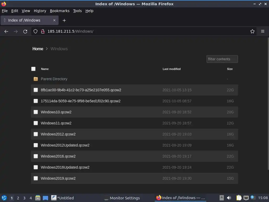The height and width of the screenshot is (202, 269).
Task: Click the forward navigation arrow
Action: pos(15,32)
